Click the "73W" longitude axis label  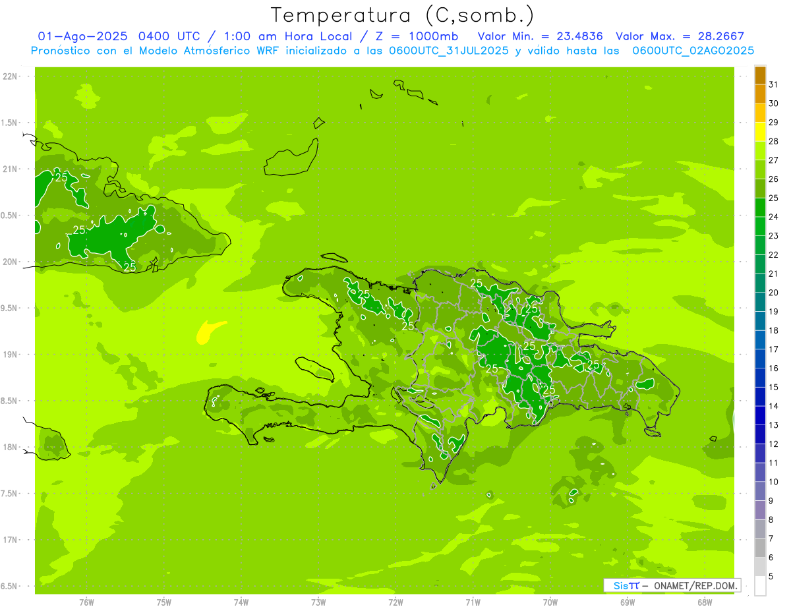(318, 602)
